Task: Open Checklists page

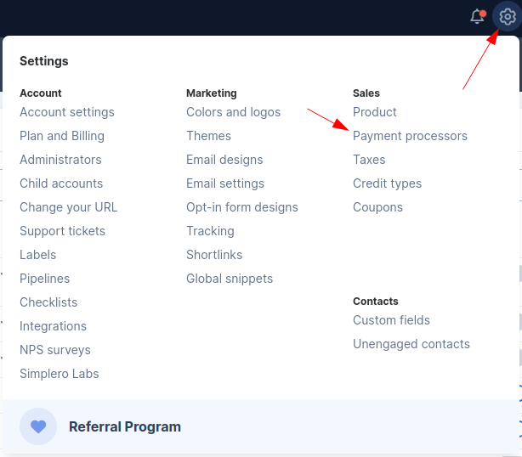Action: [48, 302]
